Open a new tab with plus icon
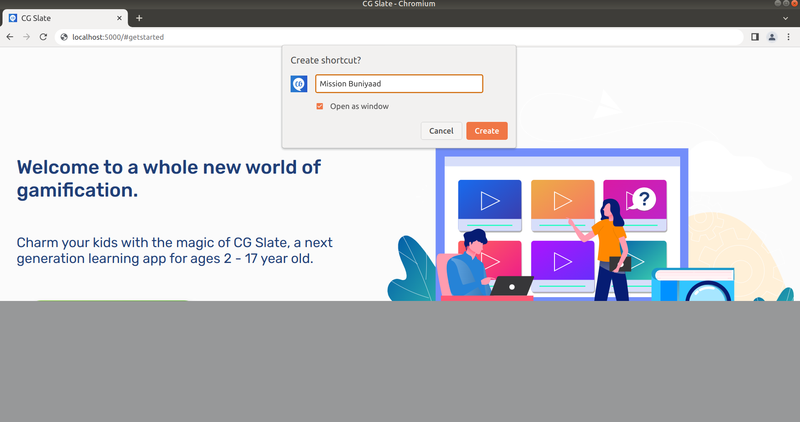 139,18
